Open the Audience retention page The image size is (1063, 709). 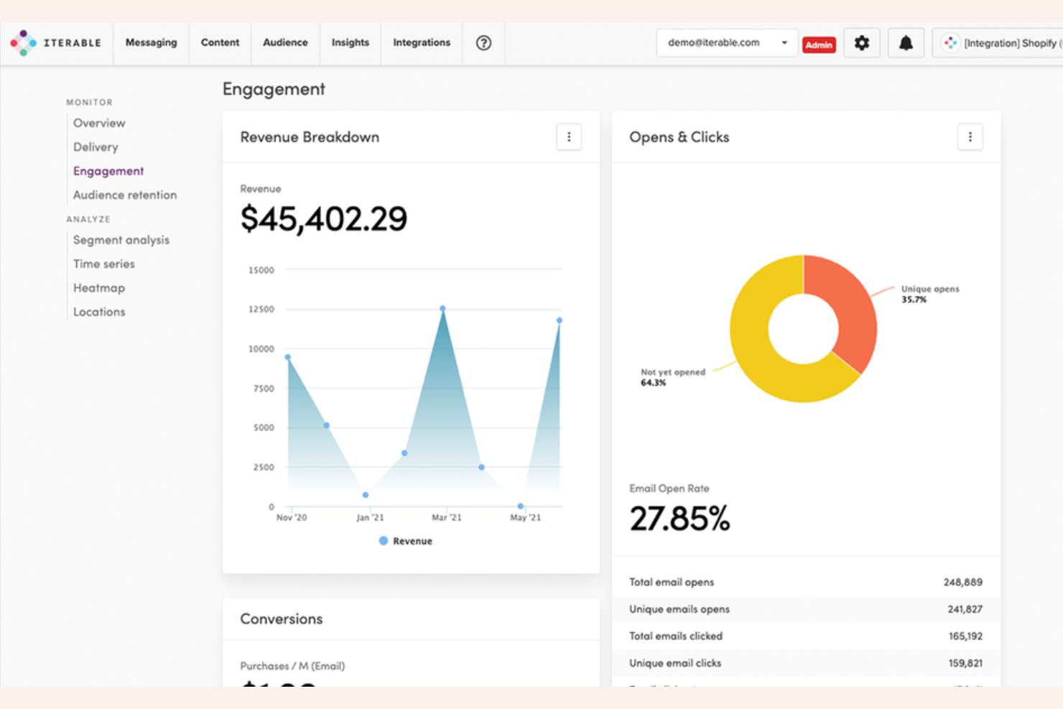[x=124, y=195]
